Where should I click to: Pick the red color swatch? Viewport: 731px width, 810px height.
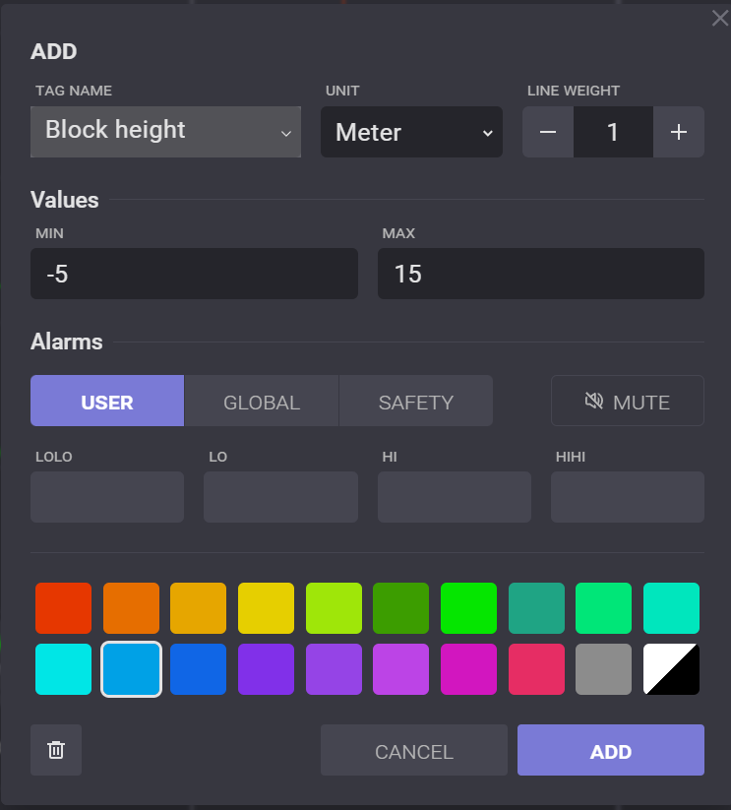point(64,608)
